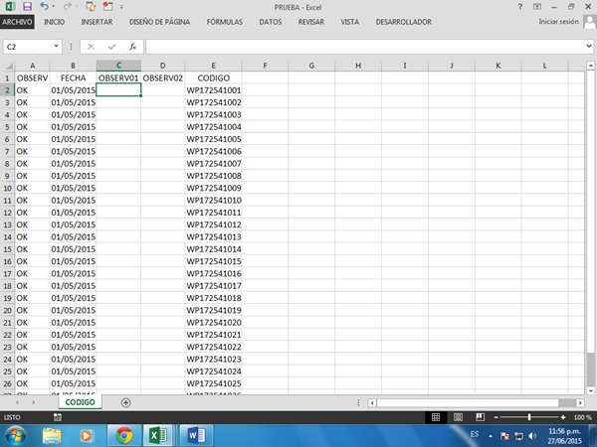Add a new sheet with plus icon

point(125,401)
